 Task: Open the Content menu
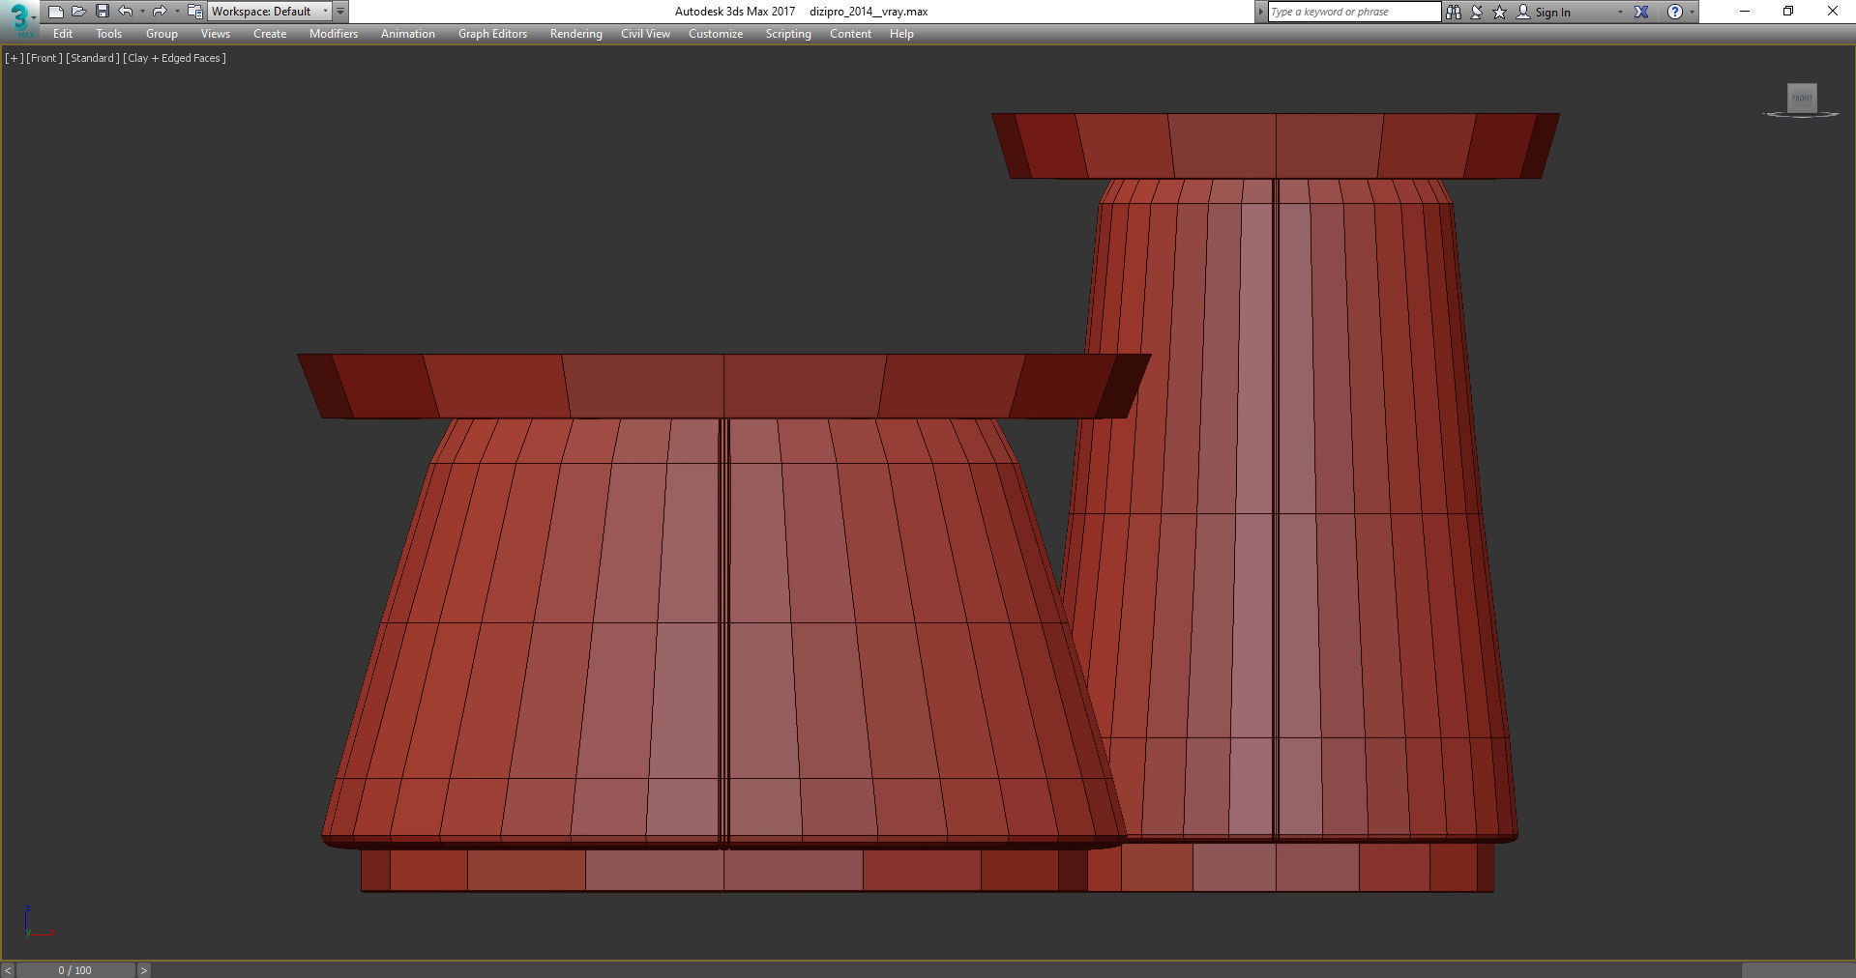(x=851, y=34)
